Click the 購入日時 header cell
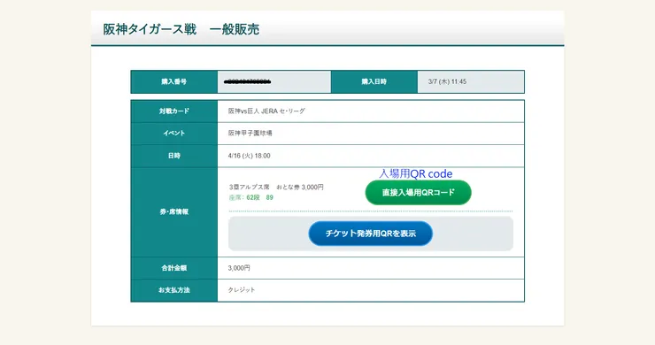Viewport: 655px width, 345px height. pyautogui.click(x=374, y=82)
